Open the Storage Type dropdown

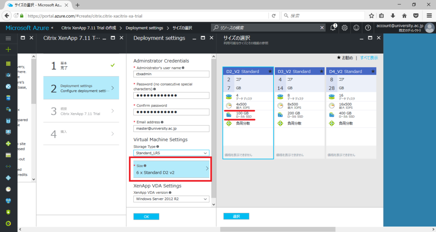pyautogui.click(x=171, y=153)
